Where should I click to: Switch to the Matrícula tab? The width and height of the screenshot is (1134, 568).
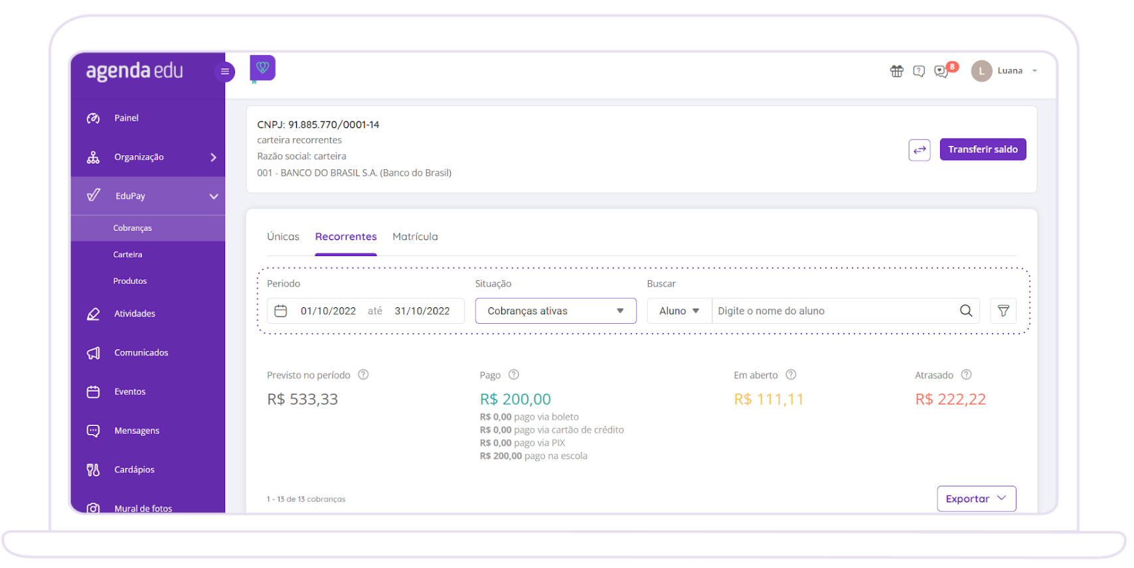[415, 237]
